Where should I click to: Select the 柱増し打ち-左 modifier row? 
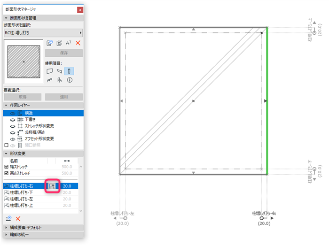(x=41, y=199)
